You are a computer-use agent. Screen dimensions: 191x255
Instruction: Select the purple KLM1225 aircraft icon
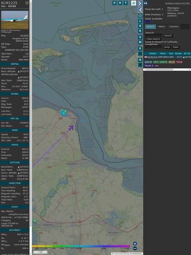[x=71, y=128]
